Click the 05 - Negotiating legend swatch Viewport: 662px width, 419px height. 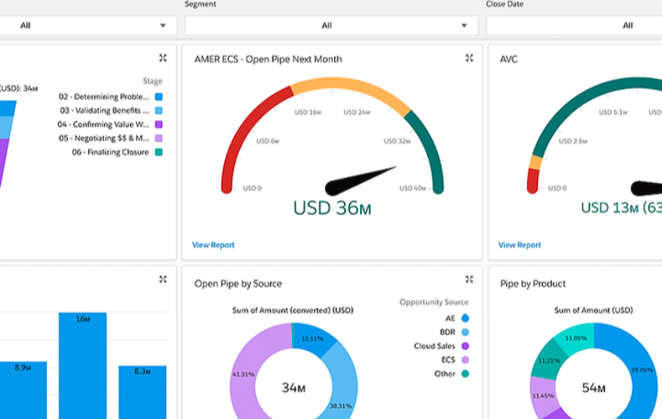(x=158, y=138)
